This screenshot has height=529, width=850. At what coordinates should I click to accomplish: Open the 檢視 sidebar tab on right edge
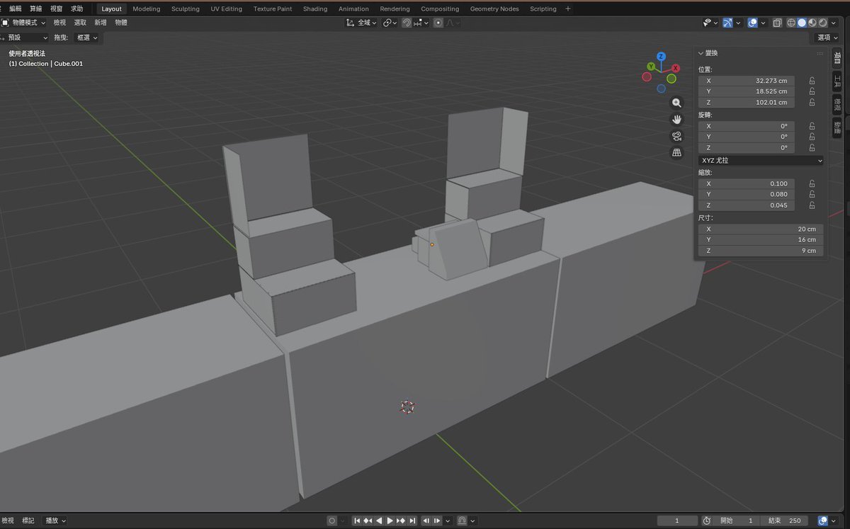(x=837, y=104)
